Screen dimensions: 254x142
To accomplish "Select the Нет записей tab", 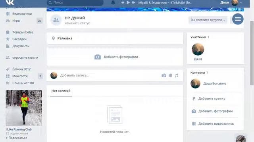I will (x=61, y=91).
